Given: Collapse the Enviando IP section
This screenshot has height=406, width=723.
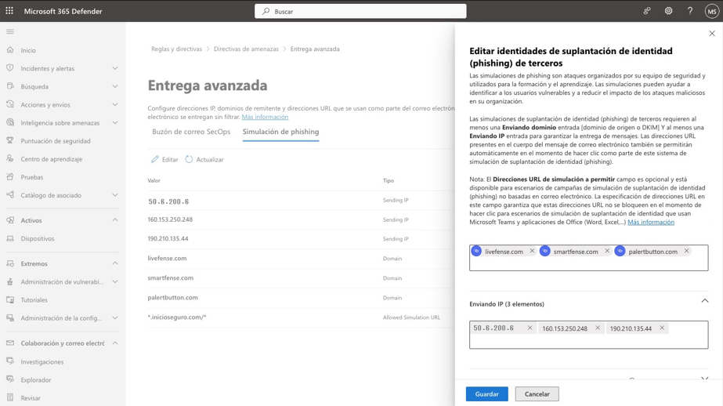Looking at the screenshot, I should 704,301.
